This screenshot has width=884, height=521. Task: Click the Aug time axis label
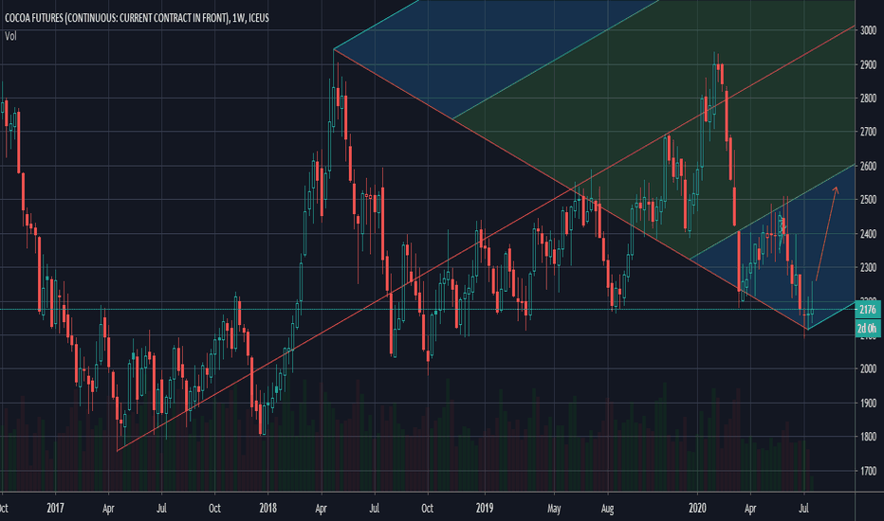tap(607, 509)
